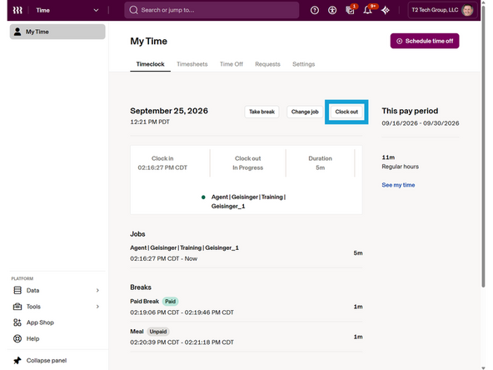Click the Clock in time 02:16:27 PM CDT
The image size is (493, 370).
click(x=162, y=167)
